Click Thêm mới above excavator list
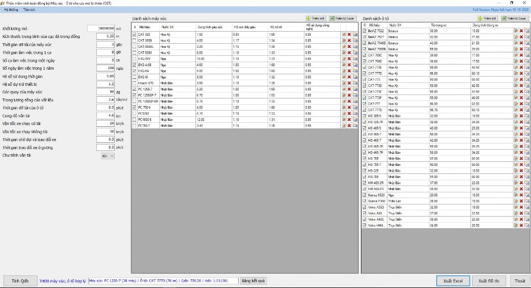531x288 pixels. pyautogui.click(x=316, y=18)
